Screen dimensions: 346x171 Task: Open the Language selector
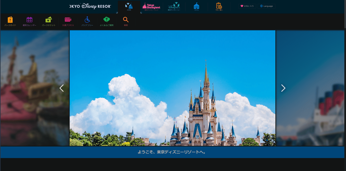point(266,6)
